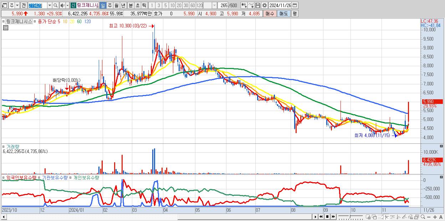
Task: Click the green 신 badge icon
Action: click(73, 5)
